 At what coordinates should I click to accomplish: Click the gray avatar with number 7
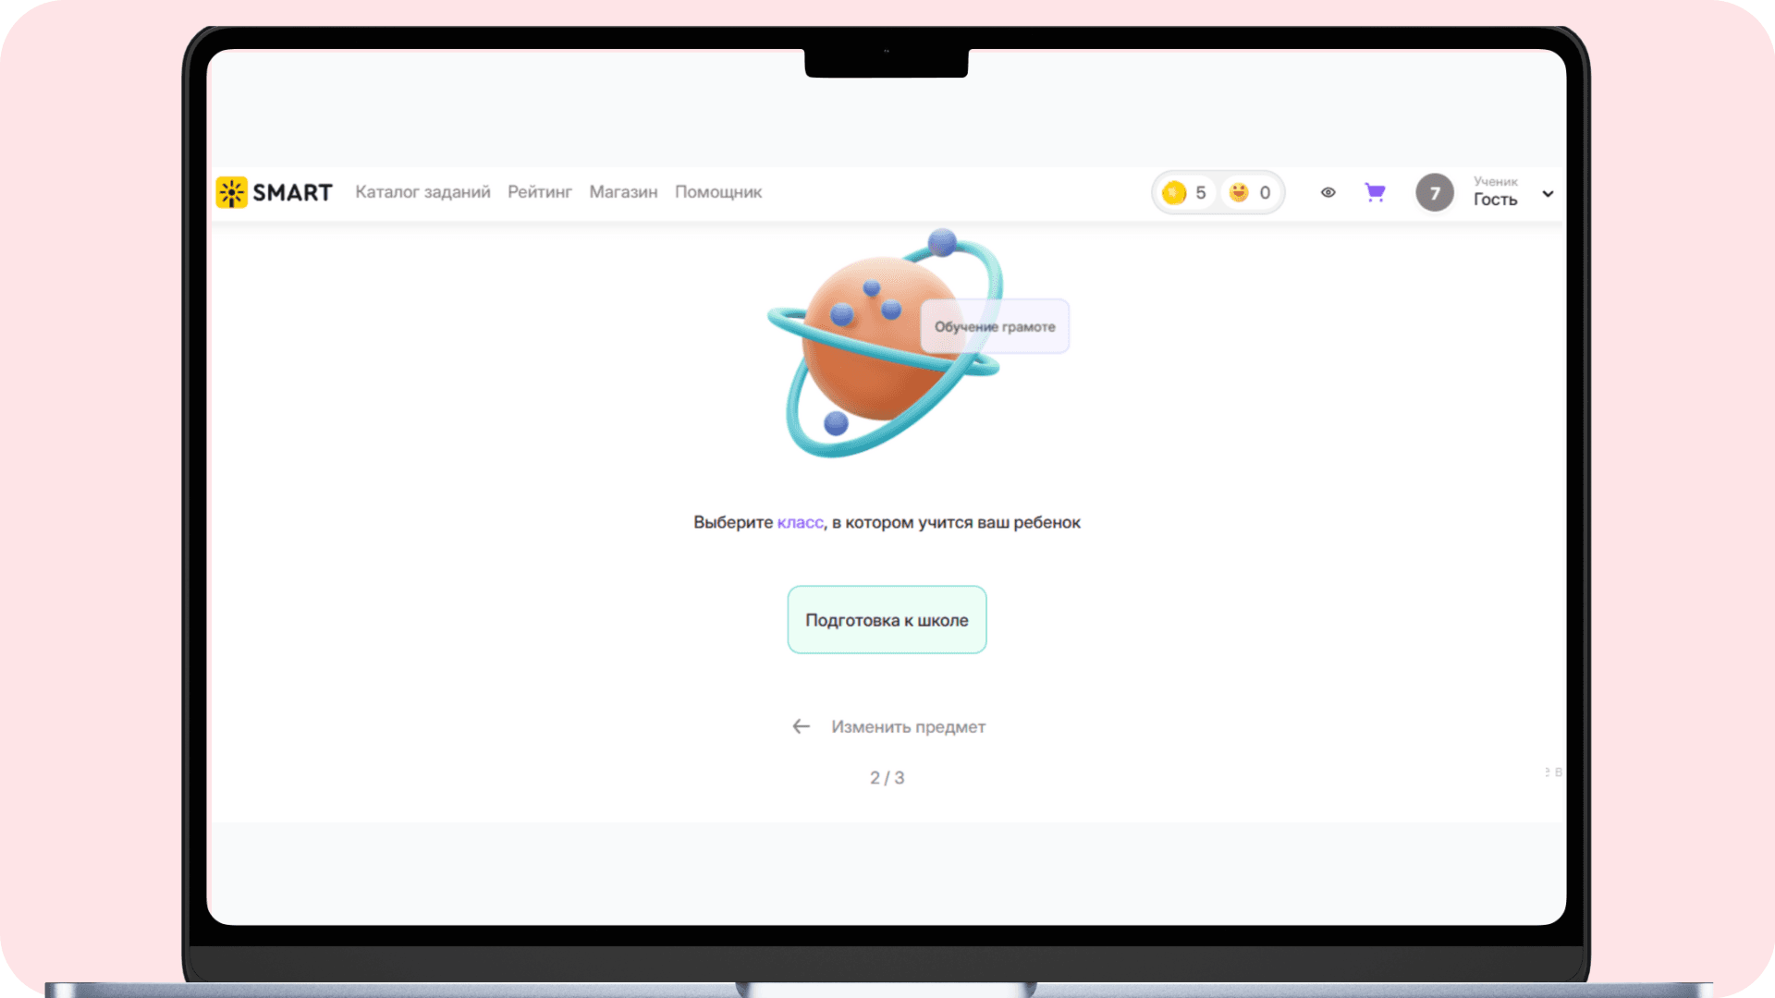tap(1434, 192)
